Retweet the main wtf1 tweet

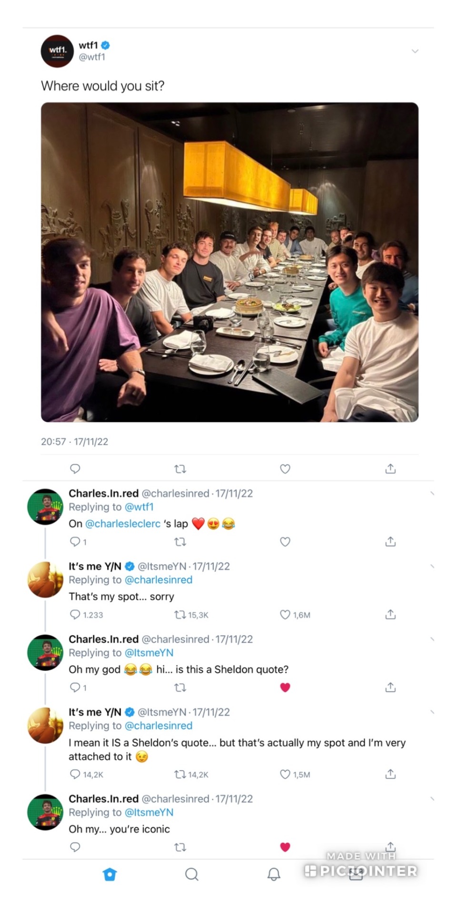point(180,469)
